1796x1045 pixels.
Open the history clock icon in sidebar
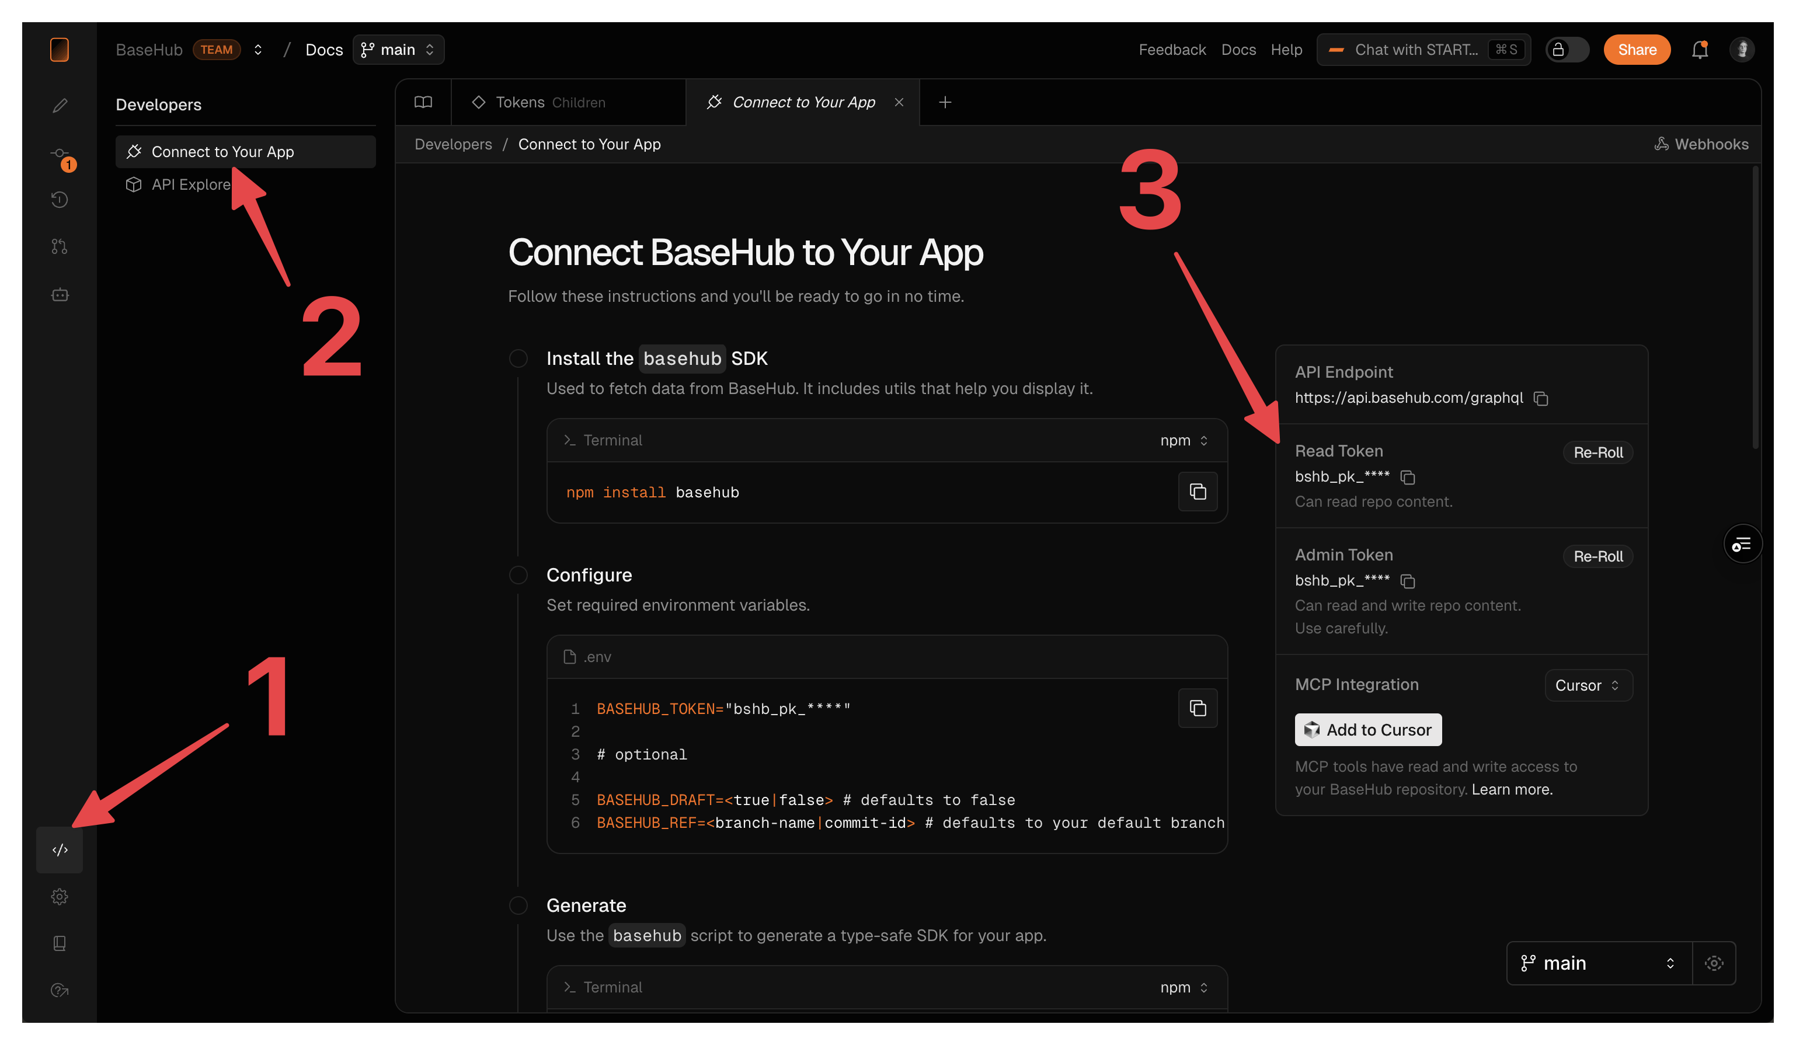click(60, 200)
